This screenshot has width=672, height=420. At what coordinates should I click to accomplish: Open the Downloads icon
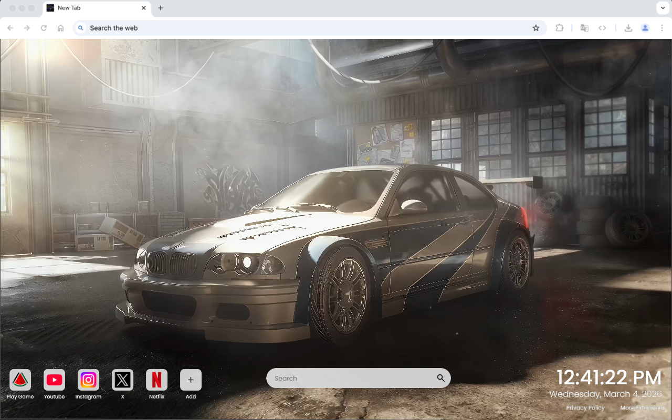coord(628,28)
